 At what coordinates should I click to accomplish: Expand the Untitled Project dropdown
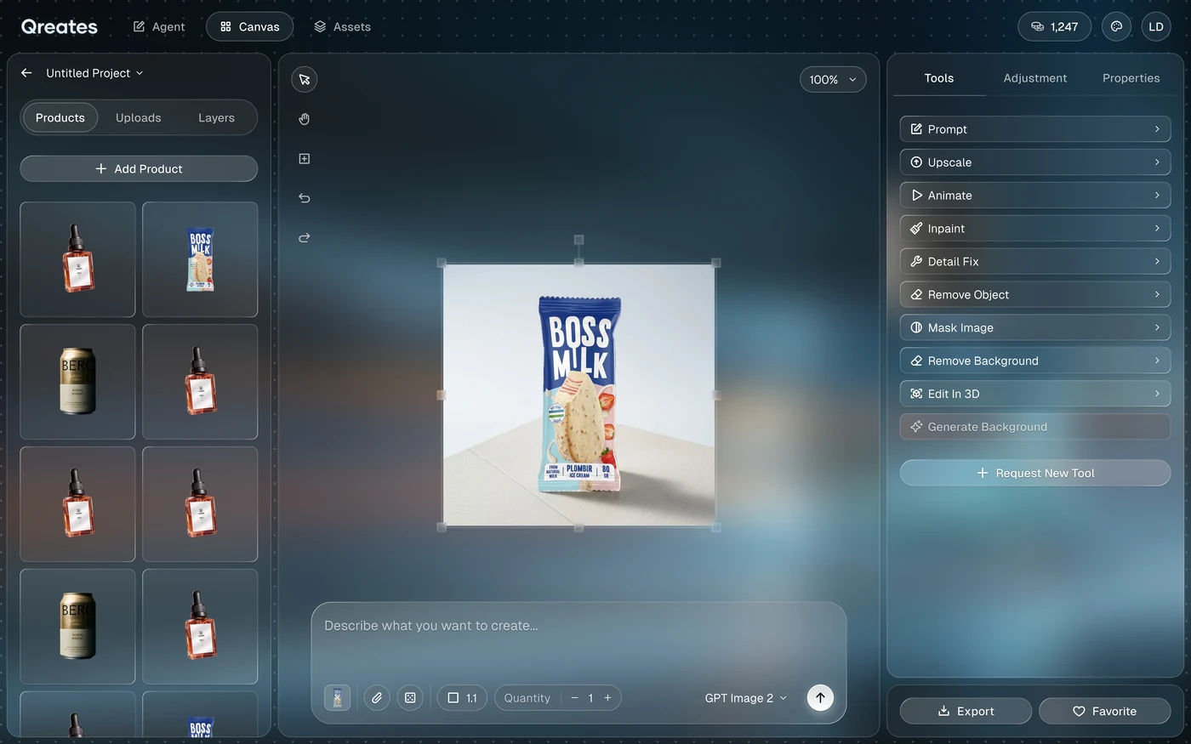(x=94, y=73)
